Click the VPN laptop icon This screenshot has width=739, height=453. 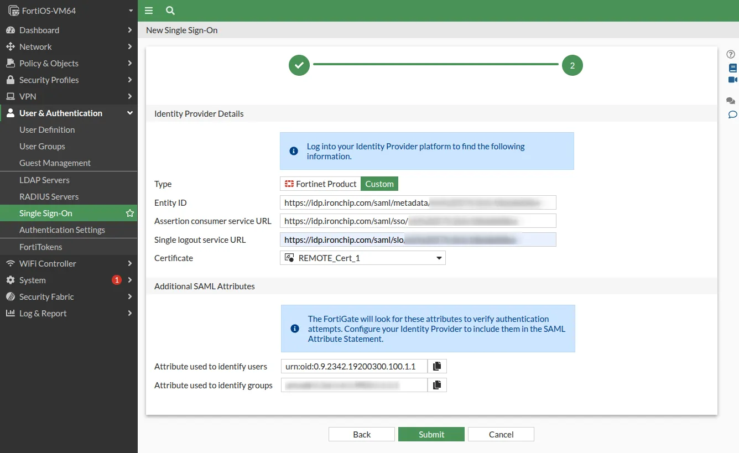(11, 96)
